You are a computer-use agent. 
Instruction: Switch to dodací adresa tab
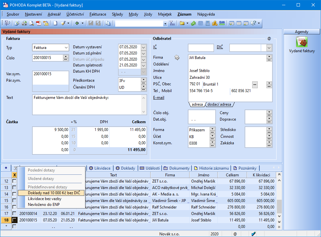219,104
